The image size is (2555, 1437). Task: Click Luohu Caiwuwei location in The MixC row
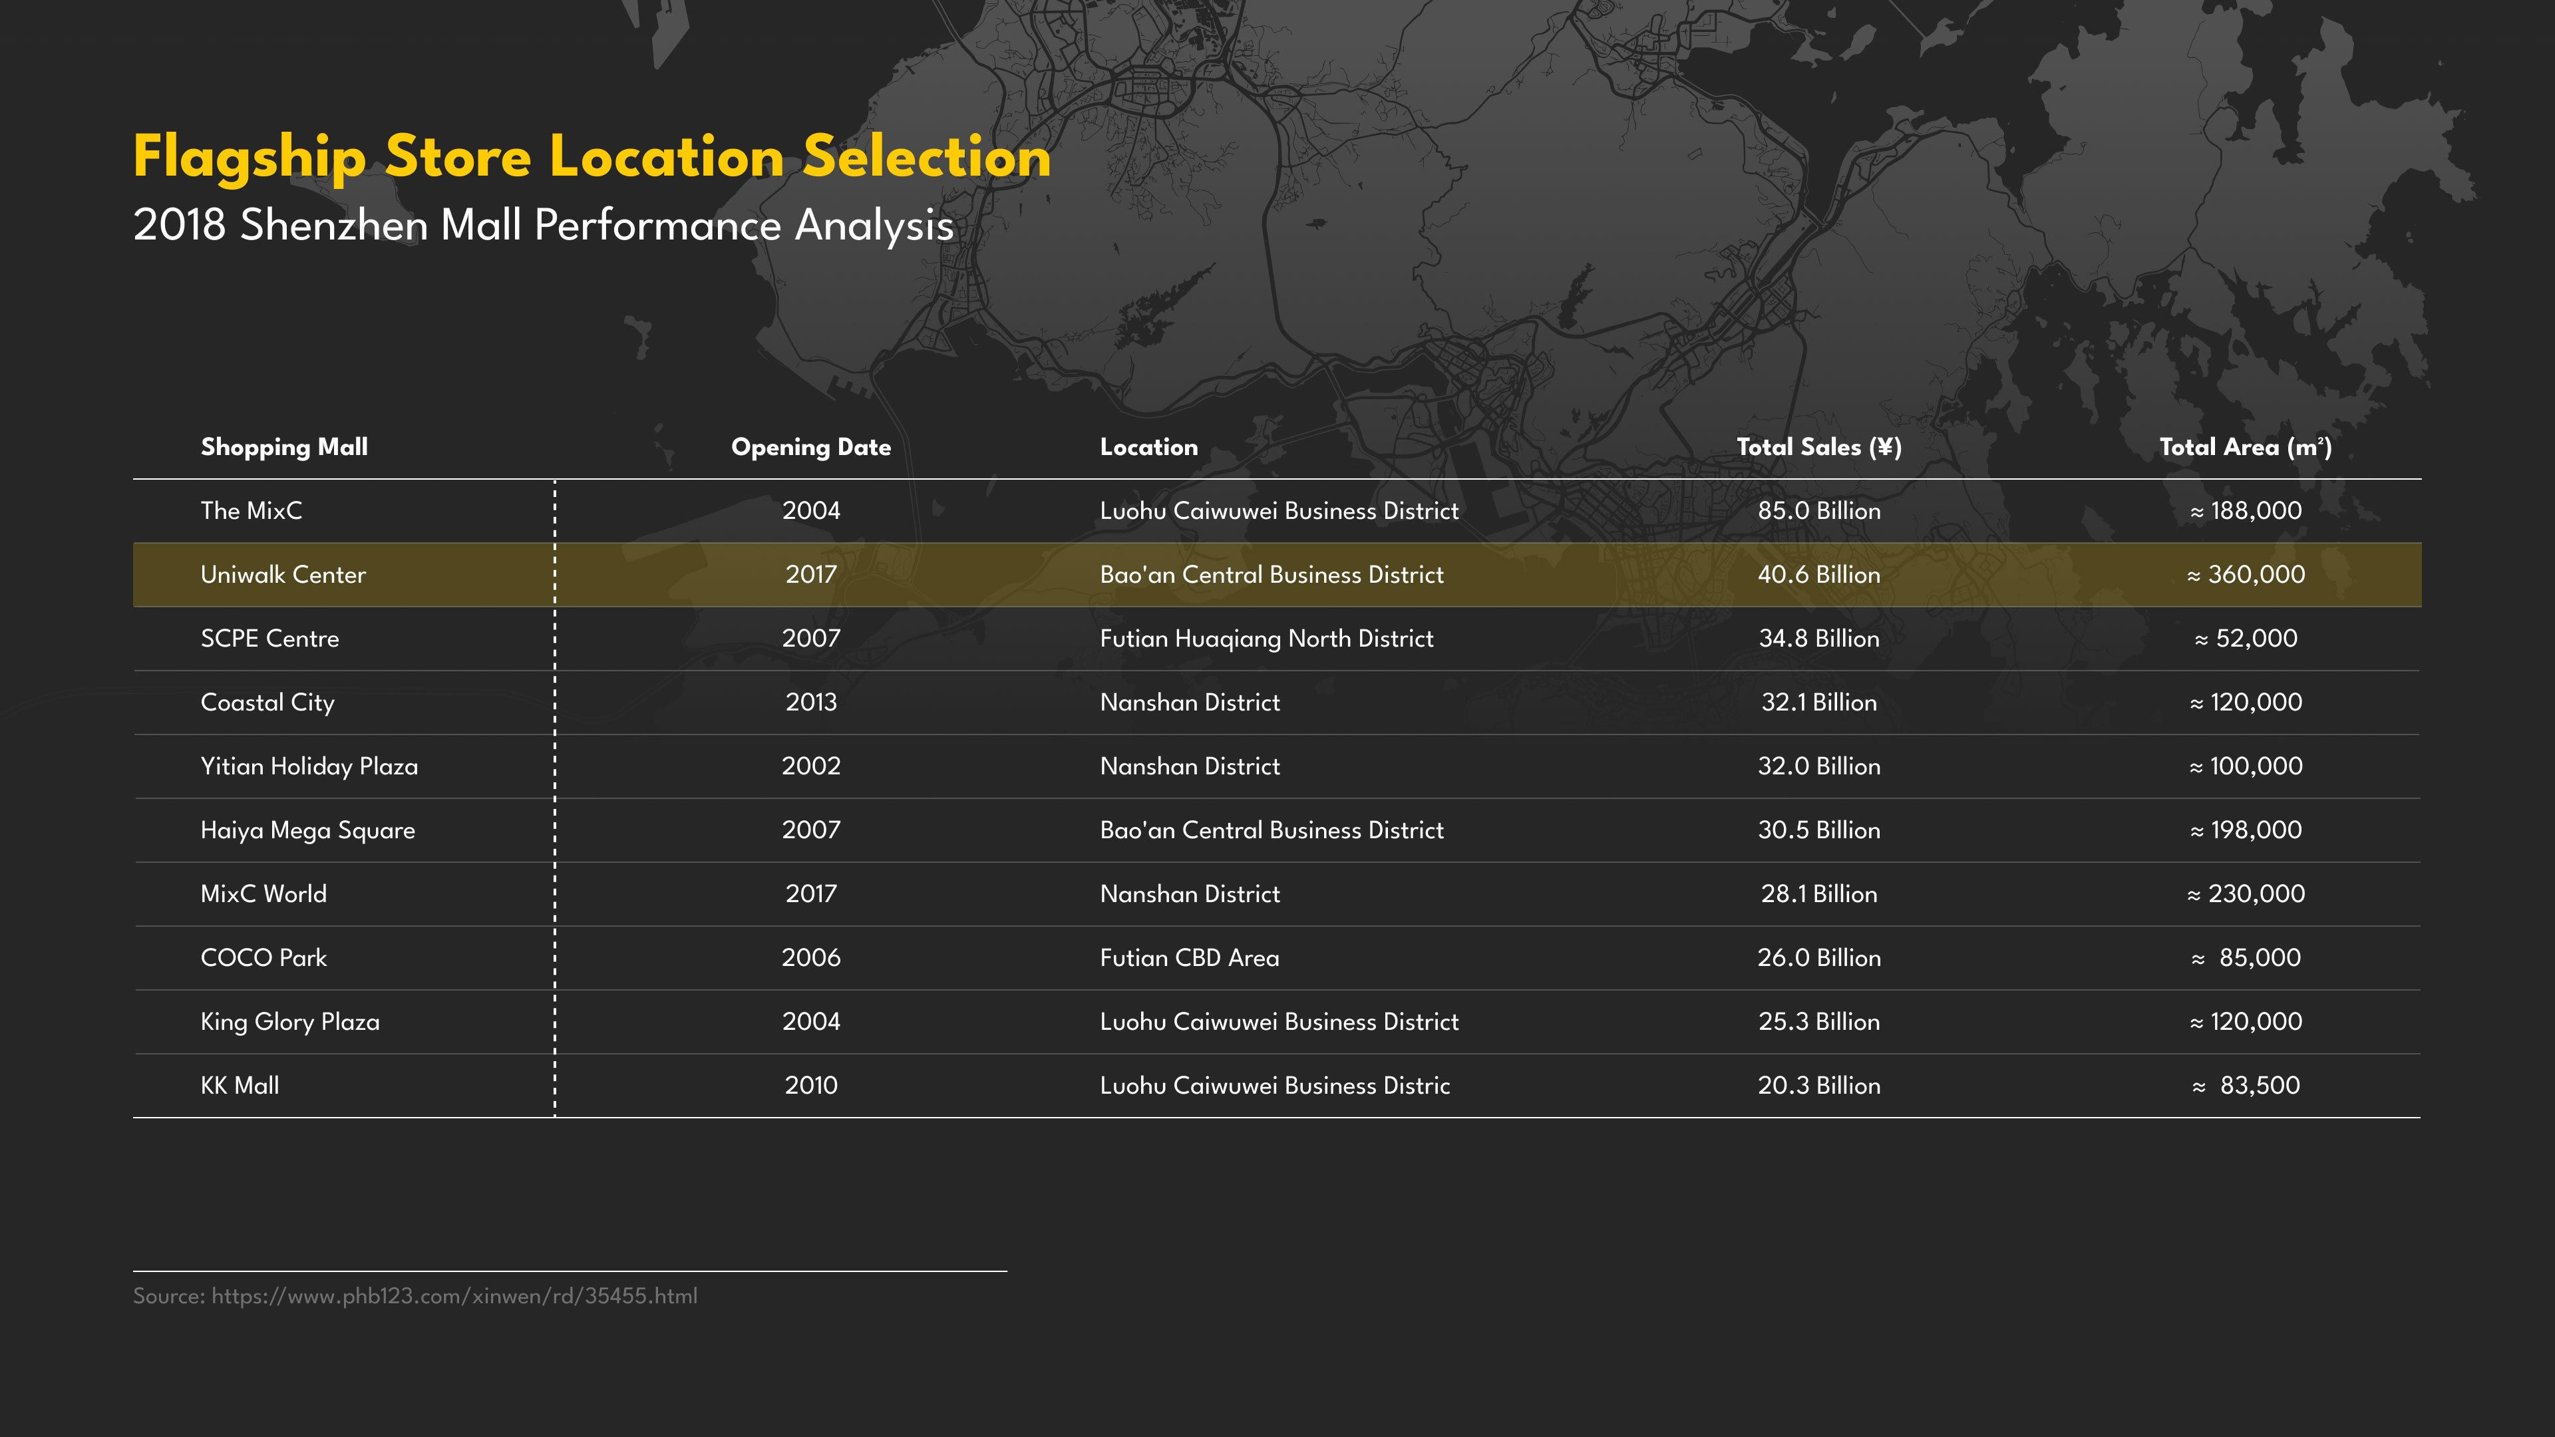(1279, 511)
